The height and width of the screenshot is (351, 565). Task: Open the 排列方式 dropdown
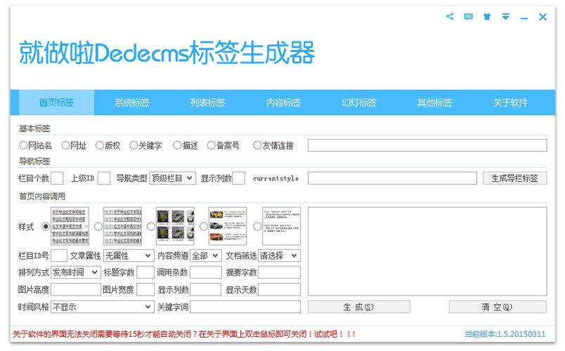coord(76,272)
